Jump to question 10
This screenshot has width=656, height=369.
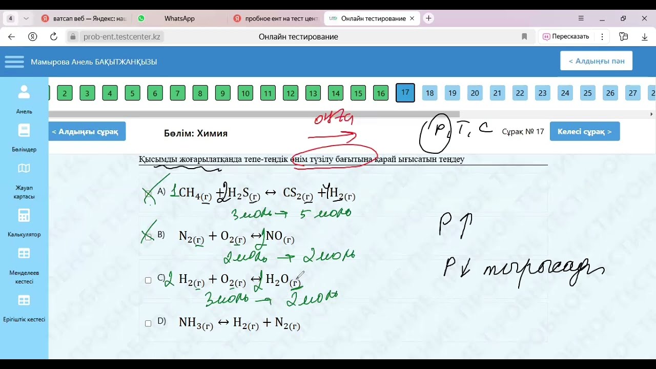245,93
